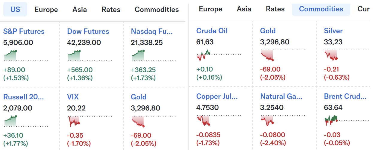Click the partially visible Currencies tab
The width and height of the screenshot is (373, 150).
point(363,9)
